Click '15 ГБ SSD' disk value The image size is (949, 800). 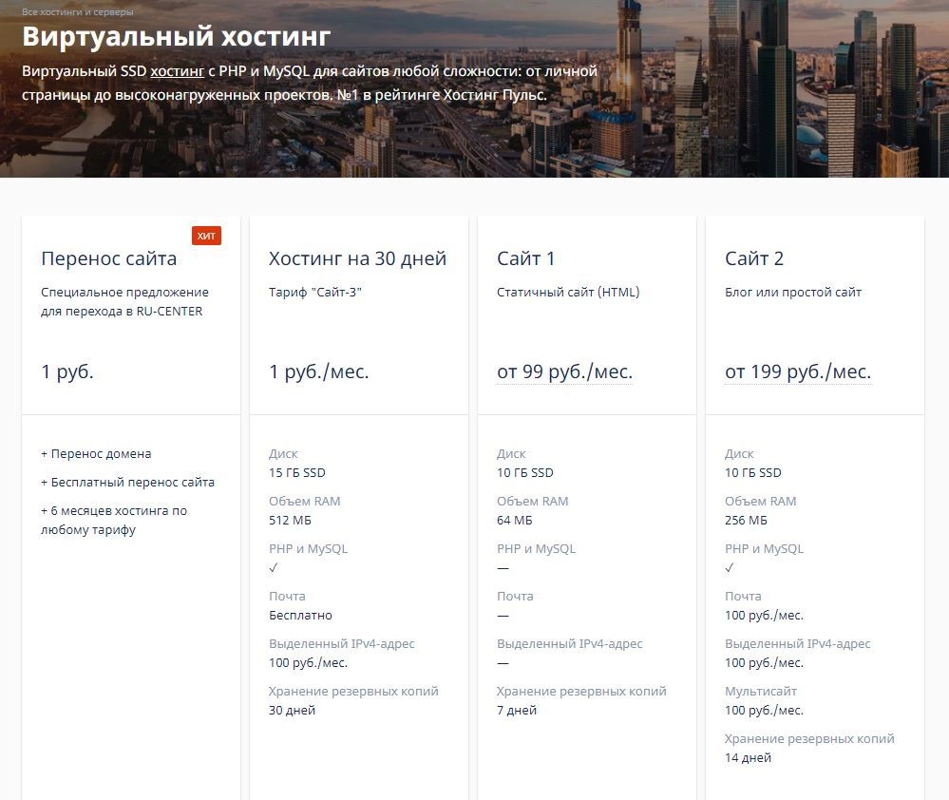[x=297, y=472]
